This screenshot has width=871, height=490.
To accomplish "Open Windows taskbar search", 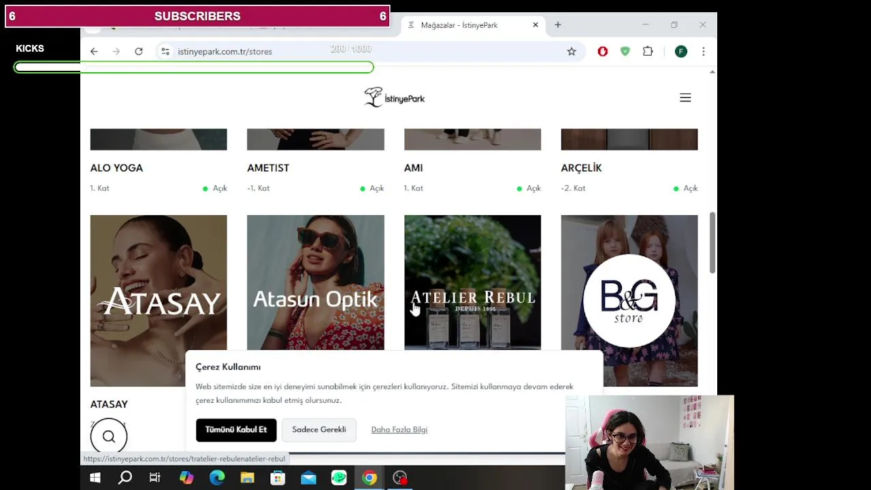I will pos(125,478).
